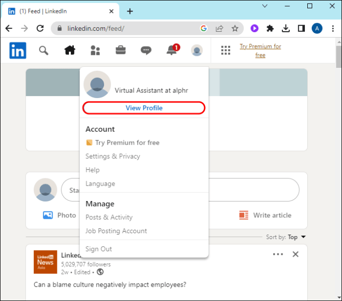The width and height of the screenshot is (342, 301).
Task: Open the Work apps grid icon
Action: [226, 50]
